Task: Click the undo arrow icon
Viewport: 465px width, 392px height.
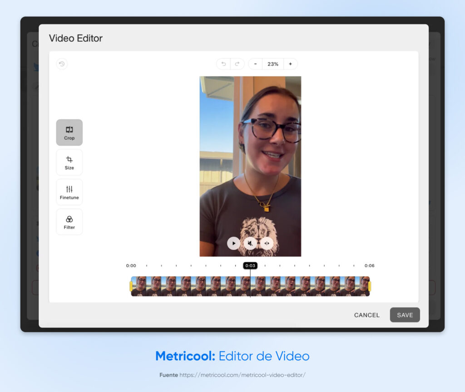Action: click(x=223, y=64)
